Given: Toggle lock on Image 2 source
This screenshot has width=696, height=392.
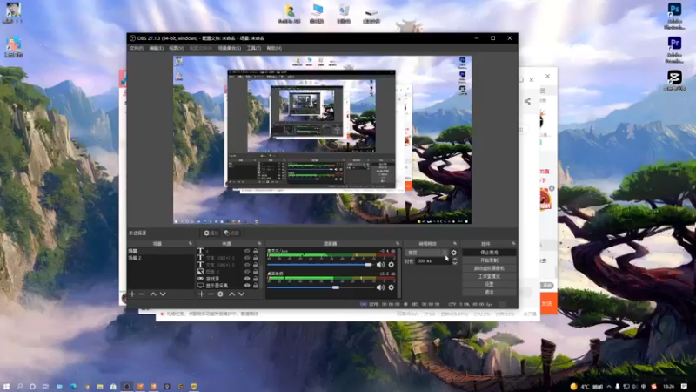Looking at the screenshot, I should pyautogui.click(x=256, y=272).
